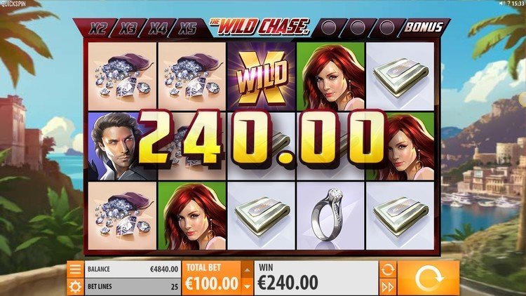Increase total bet with up arrow
Screen dimensions: 526x296
click(x=248, y=270)
